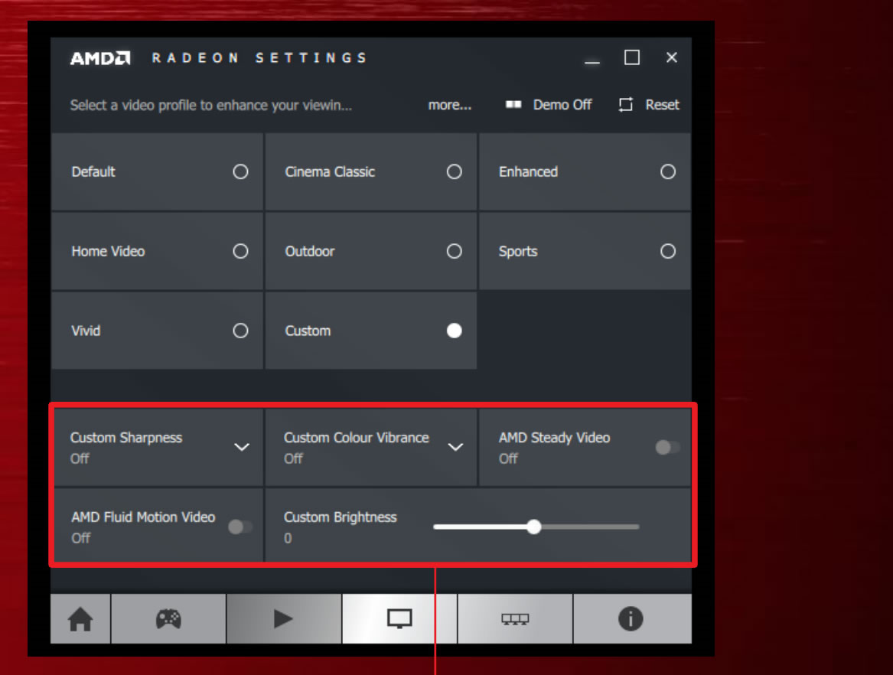Image resolution: width=893 pixels, height=675 pixels.
Task: Click the Custom Brightness slider handle
Action: (x=533, y=527)
